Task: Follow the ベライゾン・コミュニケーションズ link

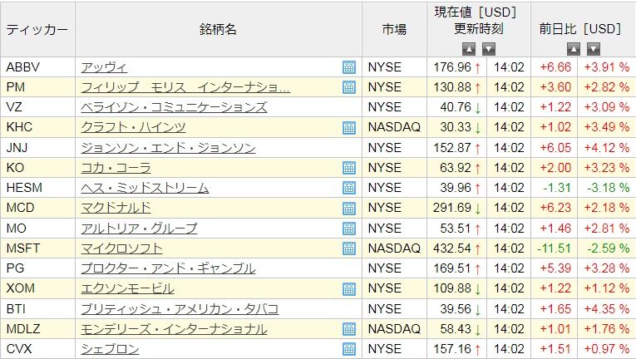Action: point(174,107)
